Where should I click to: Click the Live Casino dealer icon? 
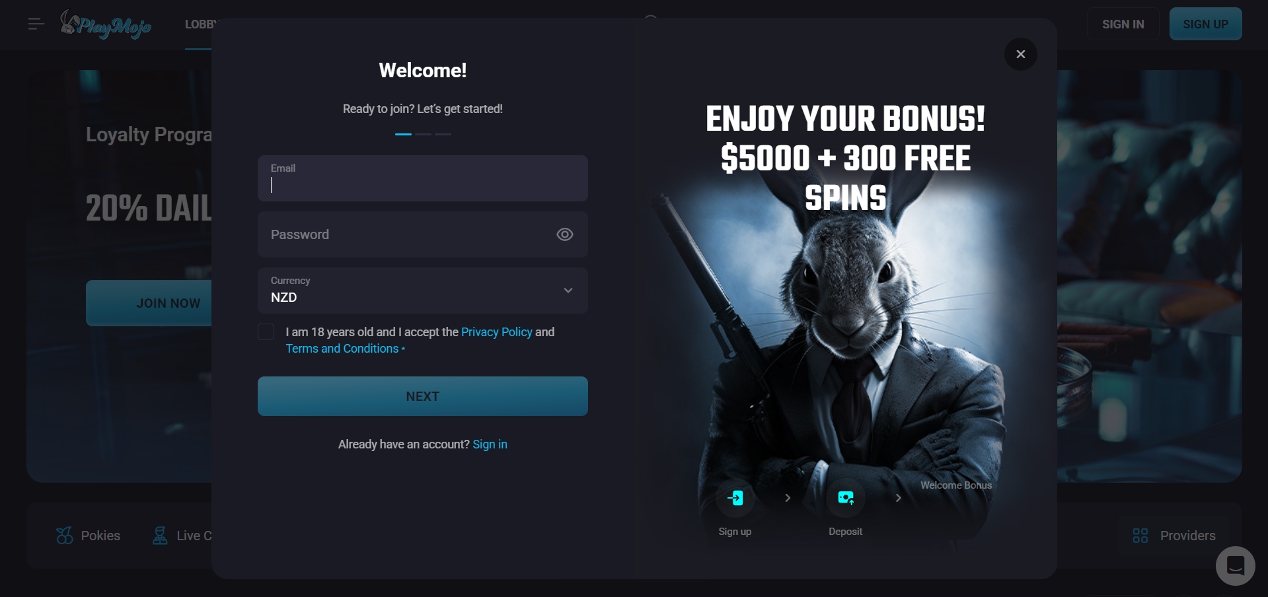click(159, 536)
